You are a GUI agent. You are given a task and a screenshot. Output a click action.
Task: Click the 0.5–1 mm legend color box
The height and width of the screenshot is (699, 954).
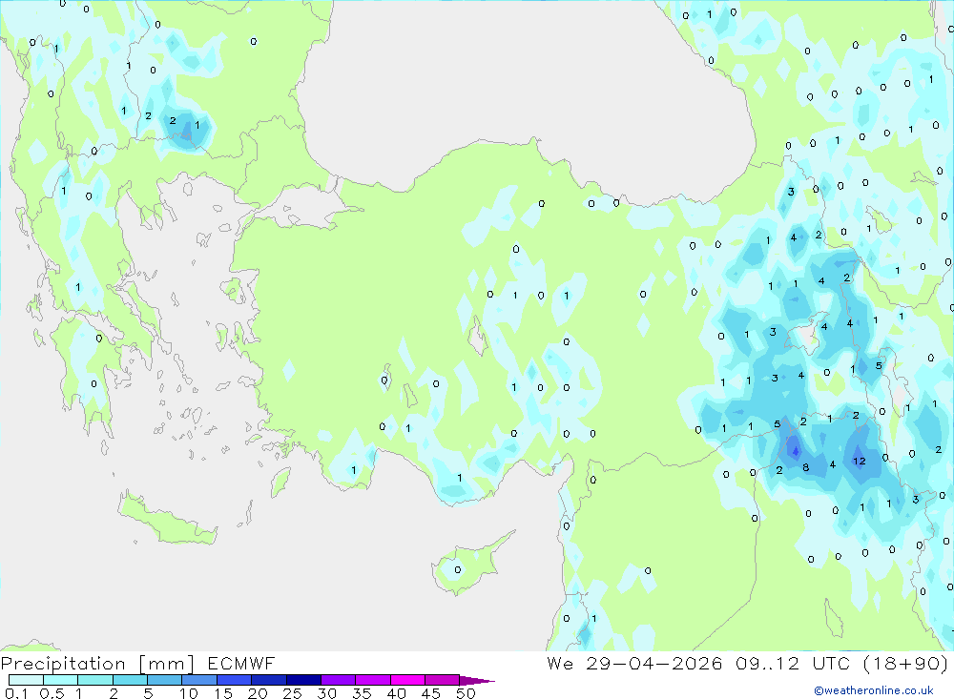[61, 680]
